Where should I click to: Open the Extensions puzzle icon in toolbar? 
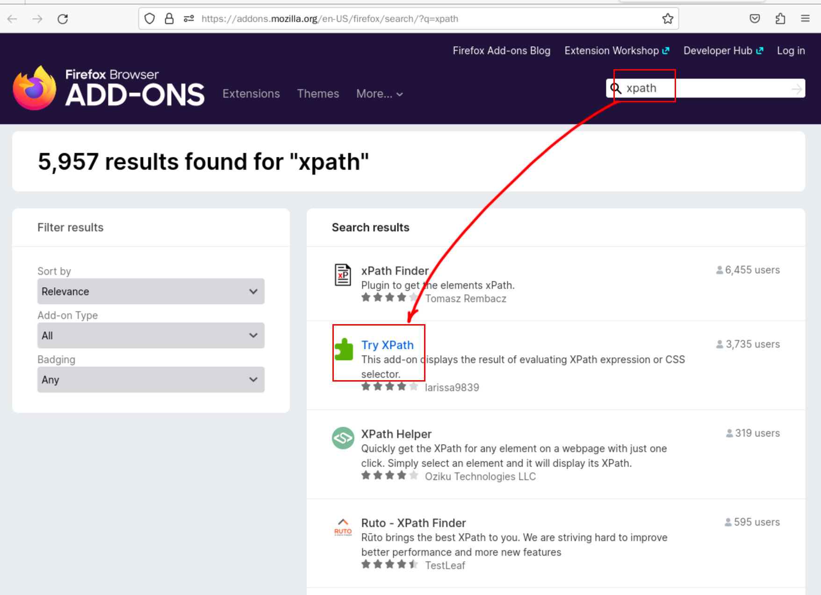[x=780, y=19]
